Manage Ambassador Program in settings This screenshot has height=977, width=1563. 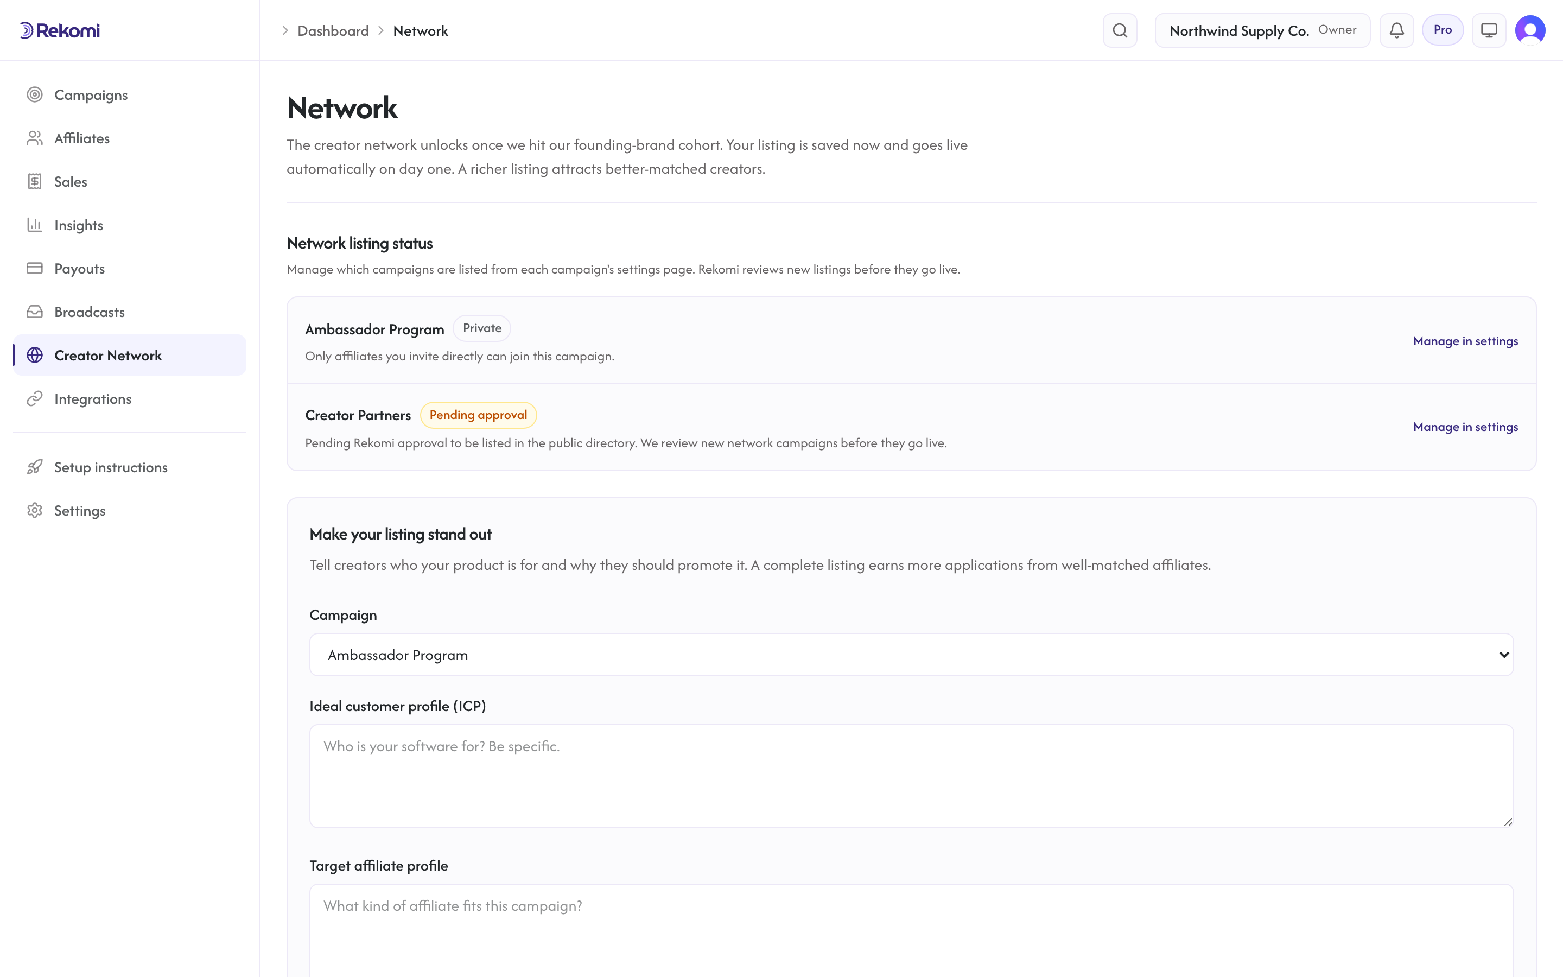[x=1465, y=341]
